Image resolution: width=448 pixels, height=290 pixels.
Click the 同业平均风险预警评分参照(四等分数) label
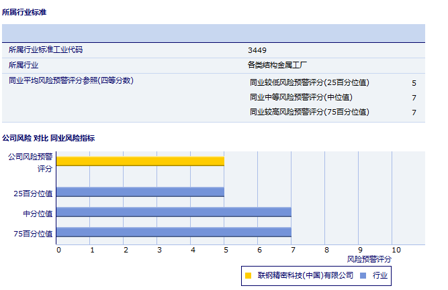pos(71,80)
